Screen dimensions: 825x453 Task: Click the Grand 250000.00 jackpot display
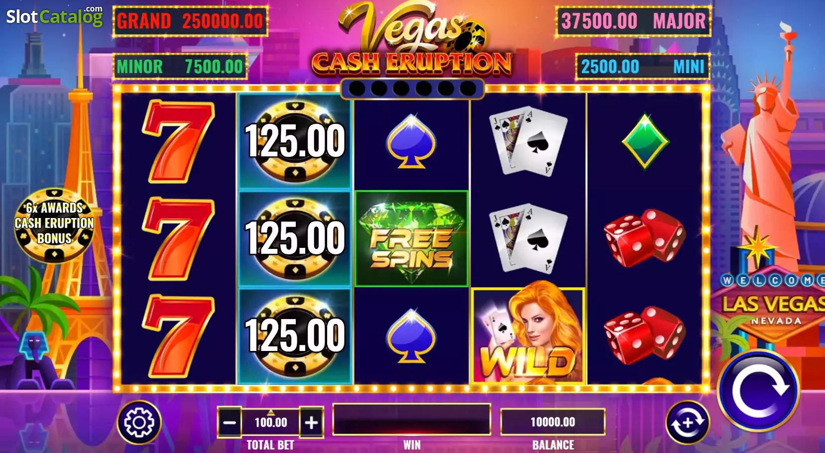click(x=190, y=21)
